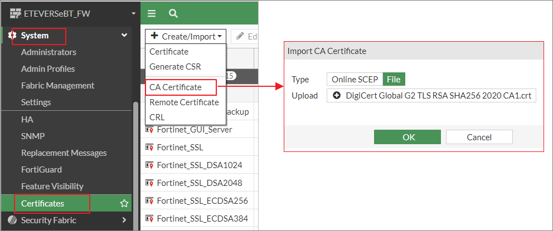Image resolution: width=553 pixels, height=231 pixels.
Task: Collapse the System menu chevron
Action: 124,35
